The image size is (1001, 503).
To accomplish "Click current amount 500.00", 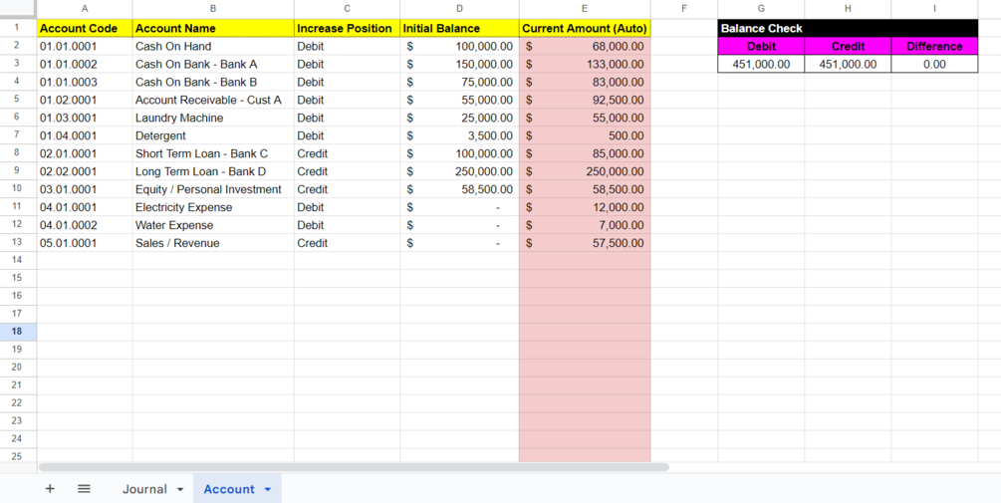I will (585, 136).
